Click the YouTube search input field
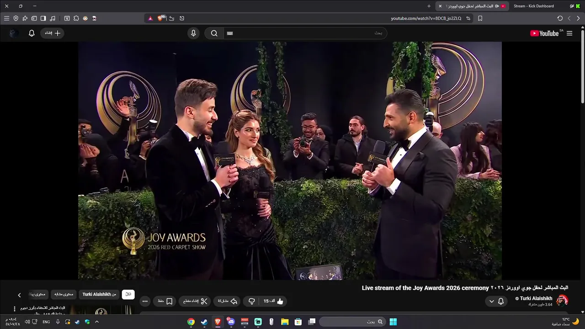The width and height of the screenshot is (585, 329). [305, 33]
